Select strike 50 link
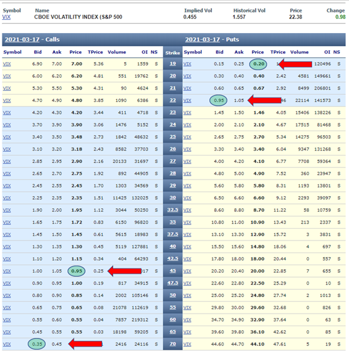Viewport: 349px width, 353px height. pyautogui.click(x=173, y=295)
